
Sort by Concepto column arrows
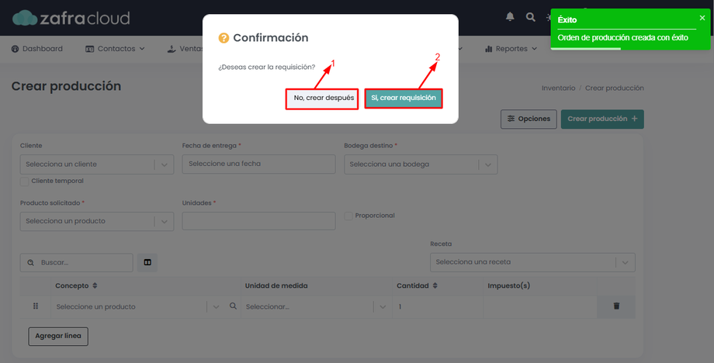95,285
